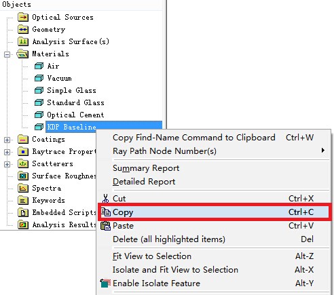Viewport: 334px width, 295px height.
Task: Click Enable Isolate Feature menu entry
Action: pyautogui.click(x=214, y=283)
